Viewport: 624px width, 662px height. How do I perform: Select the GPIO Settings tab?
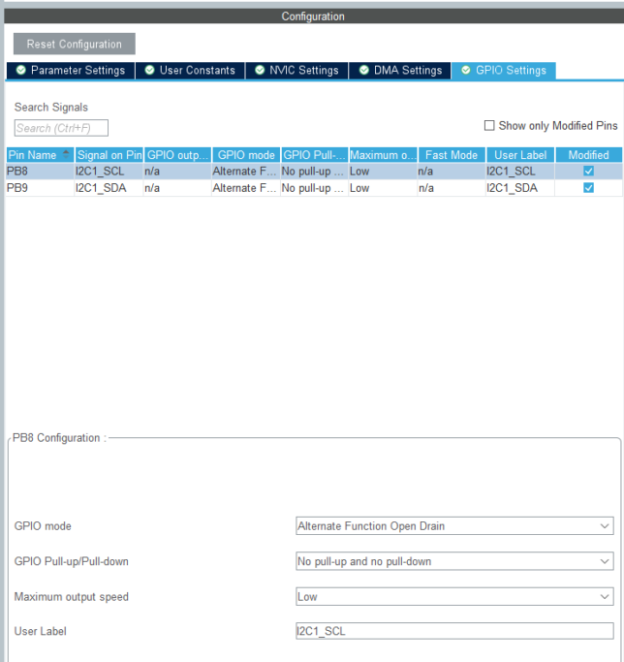click(x=503, y=71)
